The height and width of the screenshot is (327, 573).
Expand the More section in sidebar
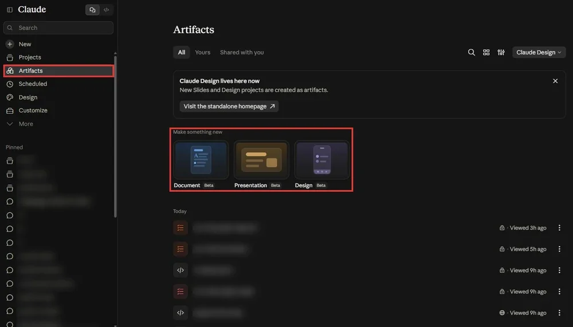coord(58,124)
